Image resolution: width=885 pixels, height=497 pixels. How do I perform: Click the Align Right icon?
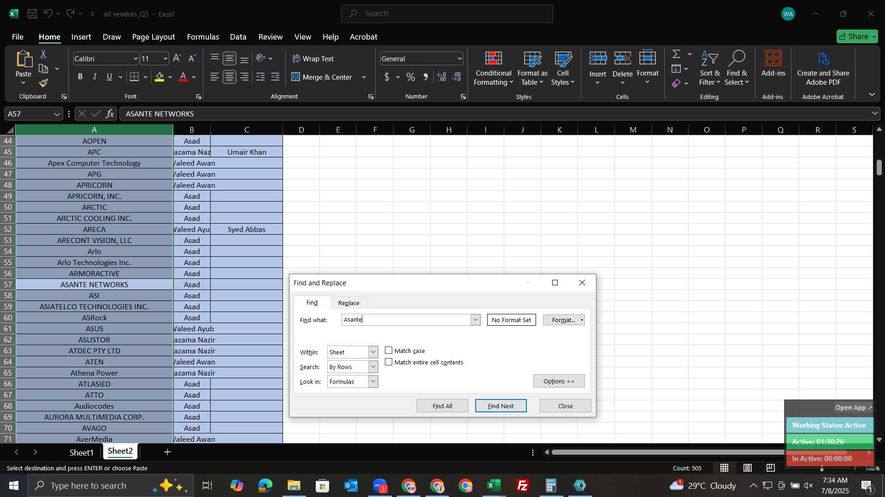tap(244, 77)
